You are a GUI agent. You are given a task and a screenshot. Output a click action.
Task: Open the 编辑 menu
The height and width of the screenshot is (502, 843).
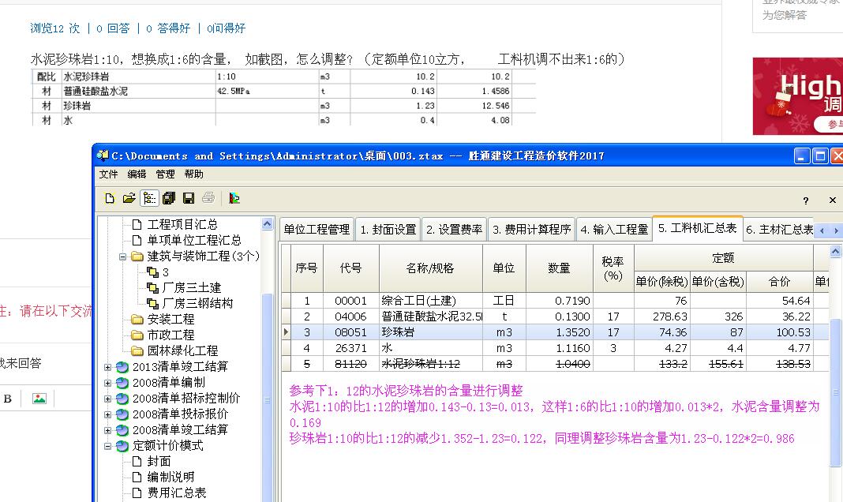point(137,174)
